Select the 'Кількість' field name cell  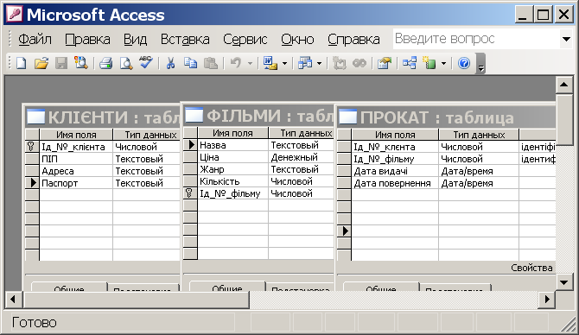(233, 181)
